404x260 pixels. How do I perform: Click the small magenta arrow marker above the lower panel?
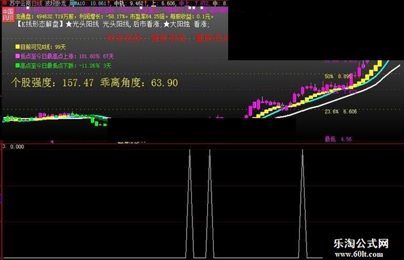click(52, 142)
